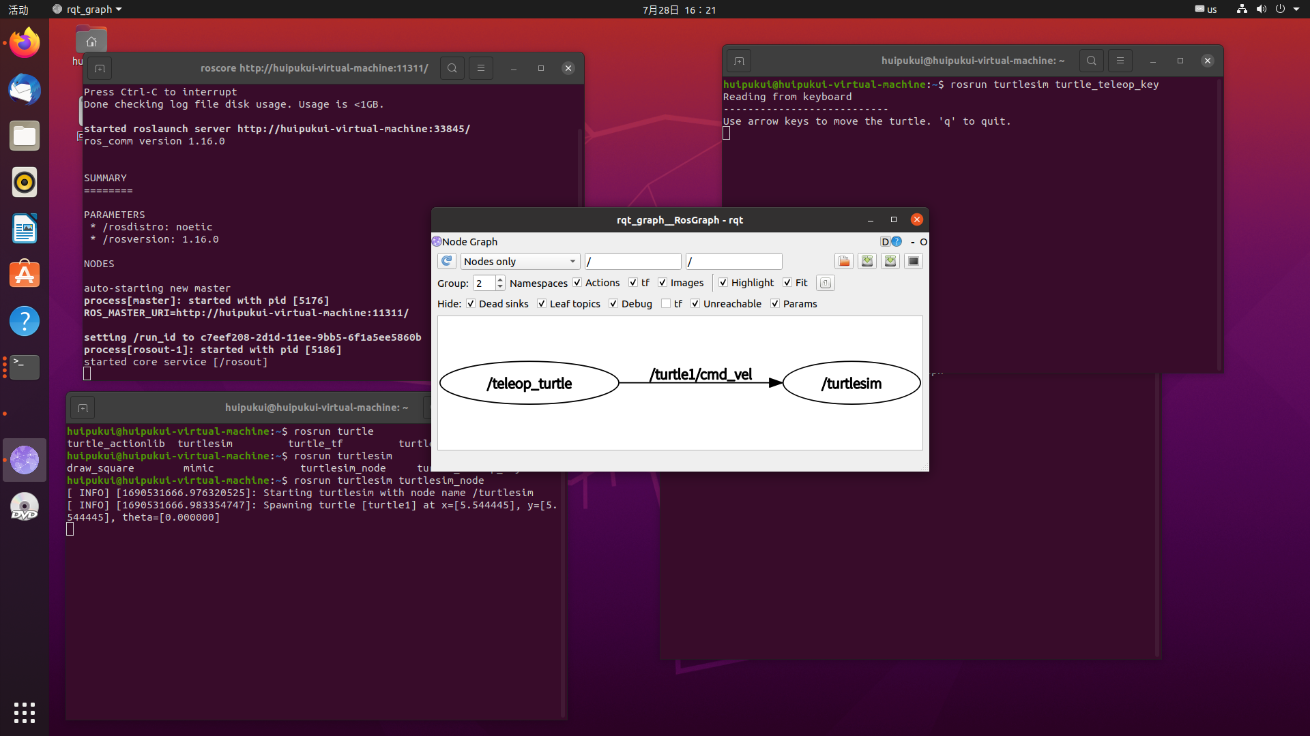Open Files manager from the dock
Screen dimensions: 1310x736
click(25, 136)
